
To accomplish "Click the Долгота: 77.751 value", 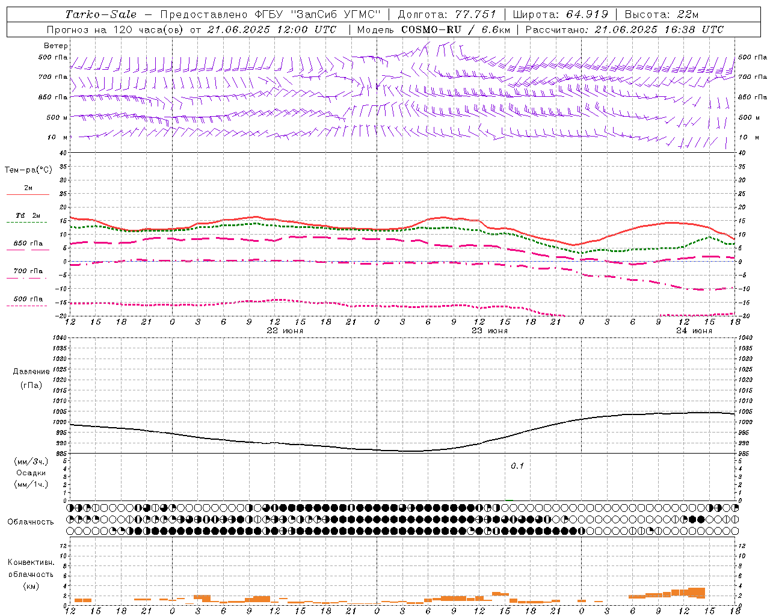I will (x=447, y=14).
